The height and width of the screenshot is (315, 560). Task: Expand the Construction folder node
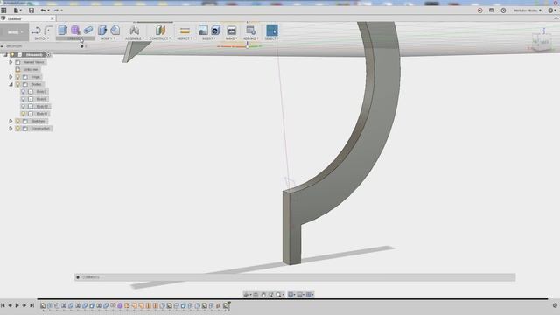coord(10,129)
